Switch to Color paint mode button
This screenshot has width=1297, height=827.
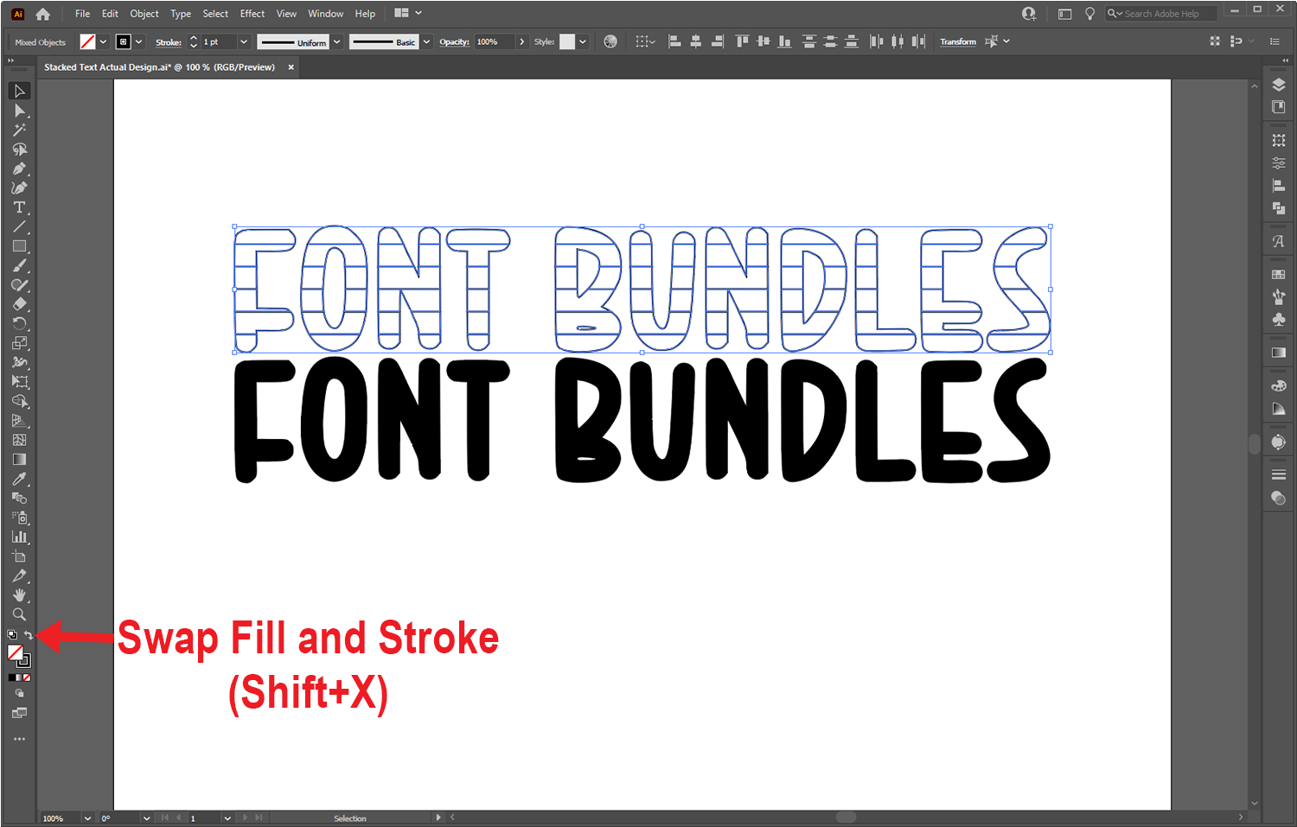point(12,678)
